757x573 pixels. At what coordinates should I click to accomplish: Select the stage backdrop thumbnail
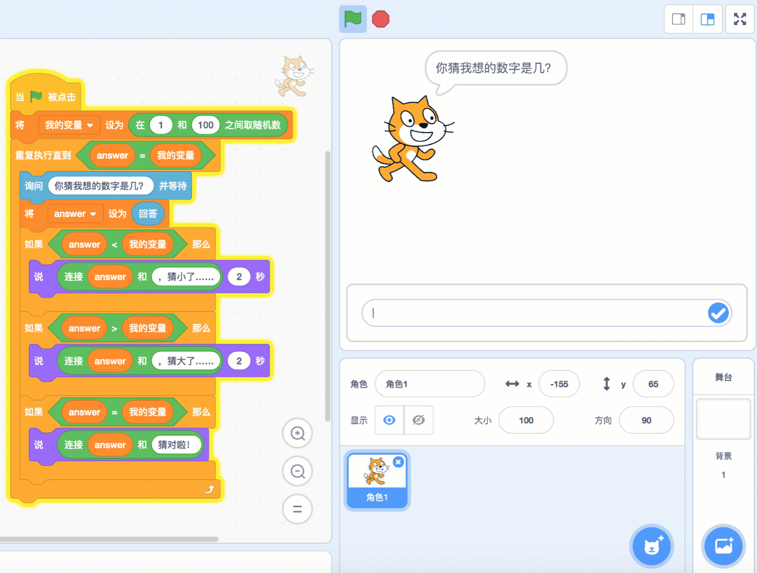point(724,419)
